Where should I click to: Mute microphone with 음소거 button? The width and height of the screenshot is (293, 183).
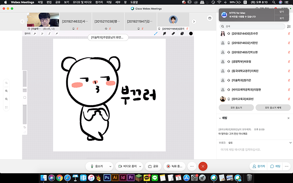[x=97, y=166]
